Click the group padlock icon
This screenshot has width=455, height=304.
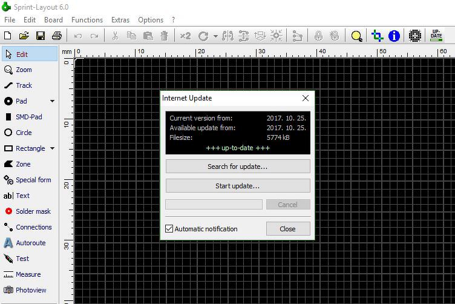tap(318, 36)
